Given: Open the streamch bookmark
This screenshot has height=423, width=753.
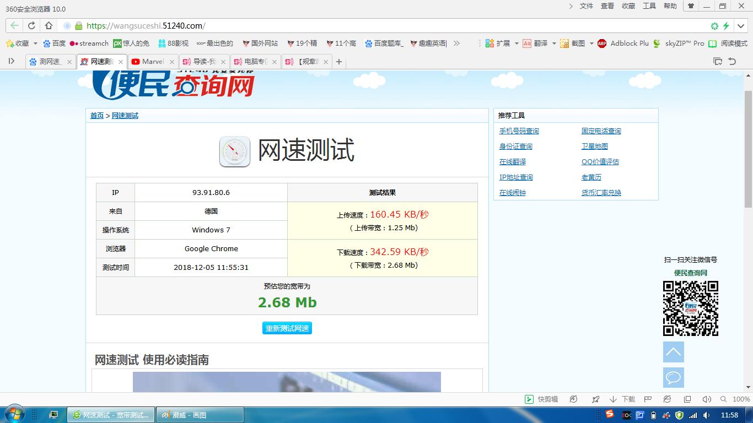Looking at the screenshot, I should coord(89,43).
